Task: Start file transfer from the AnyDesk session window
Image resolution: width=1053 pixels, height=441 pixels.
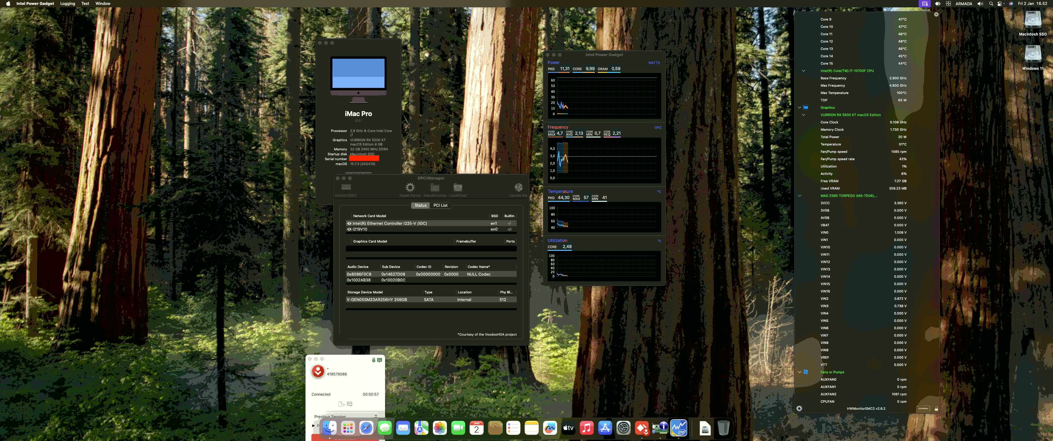Action: point(342,404)
